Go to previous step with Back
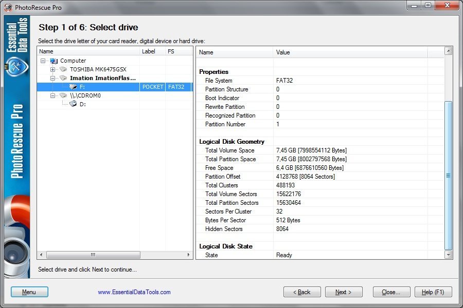 pyautogui.click(x=302, y=292)
